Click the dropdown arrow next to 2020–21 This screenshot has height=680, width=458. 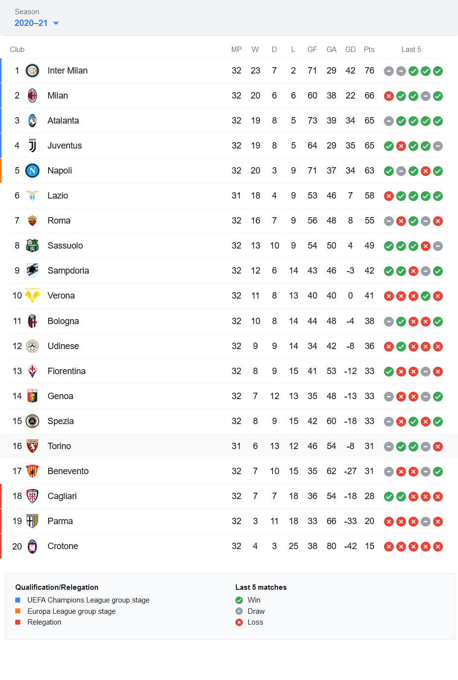[x=56, y=23]
